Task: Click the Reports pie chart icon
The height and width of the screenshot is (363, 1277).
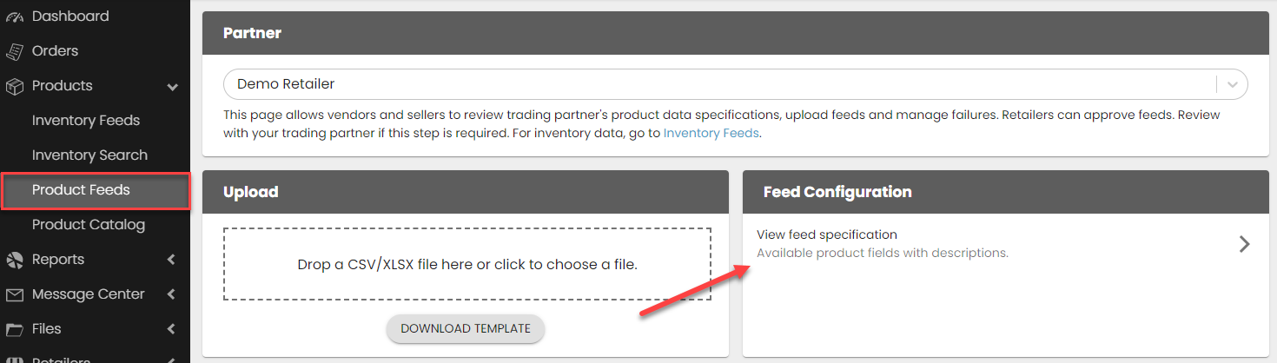Action: [14, 260]
